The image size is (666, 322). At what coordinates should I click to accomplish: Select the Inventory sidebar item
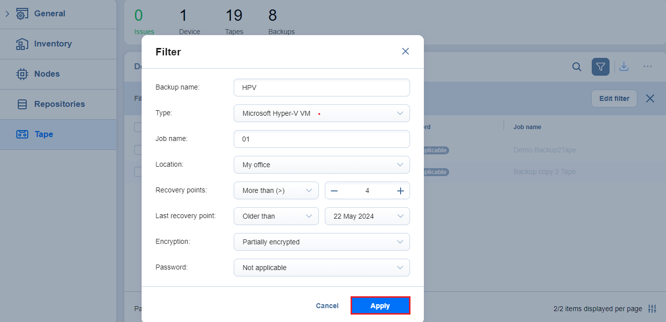click(x=52, y=44)
